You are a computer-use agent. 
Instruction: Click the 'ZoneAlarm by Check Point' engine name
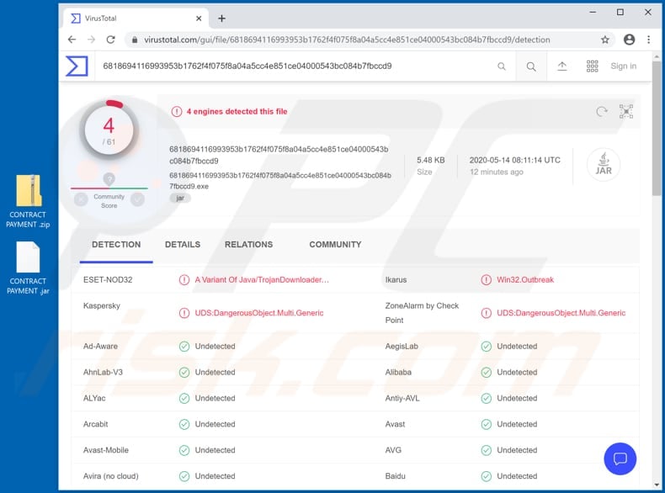pos(422,313)
